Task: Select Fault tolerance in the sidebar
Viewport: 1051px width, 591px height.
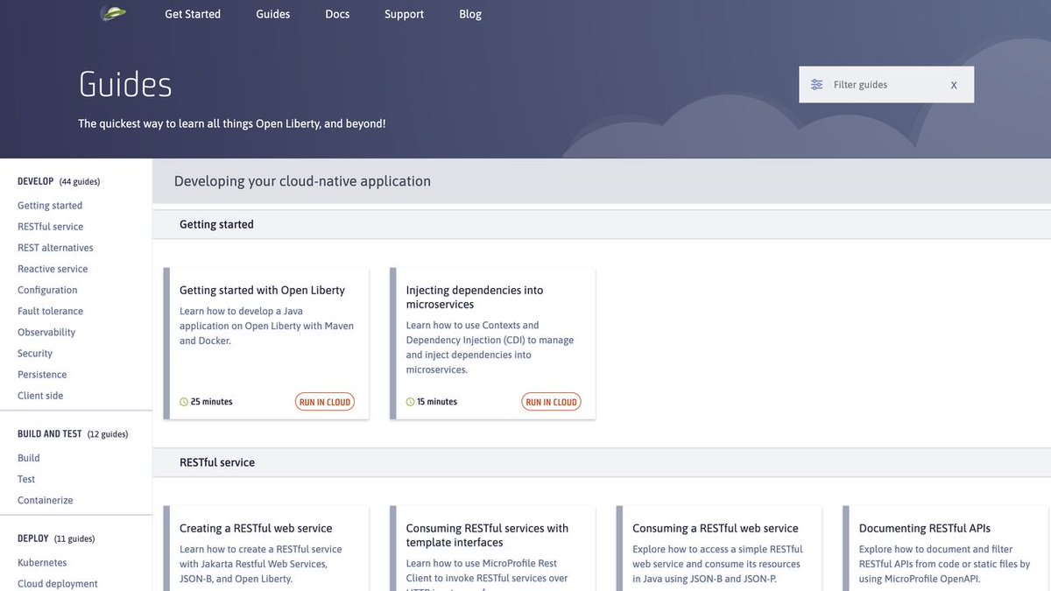Action: [x=51, y=311]
